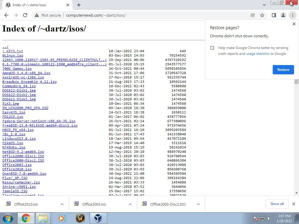Reload the current page
Image resolution: width=299 pixels, height=224 pixels.
pyautogui.click(x=25, y=15)
